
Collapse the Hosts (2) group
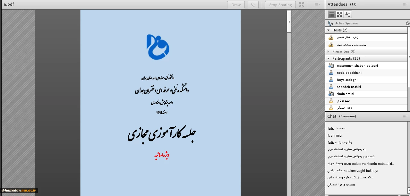tap(329, 30)
